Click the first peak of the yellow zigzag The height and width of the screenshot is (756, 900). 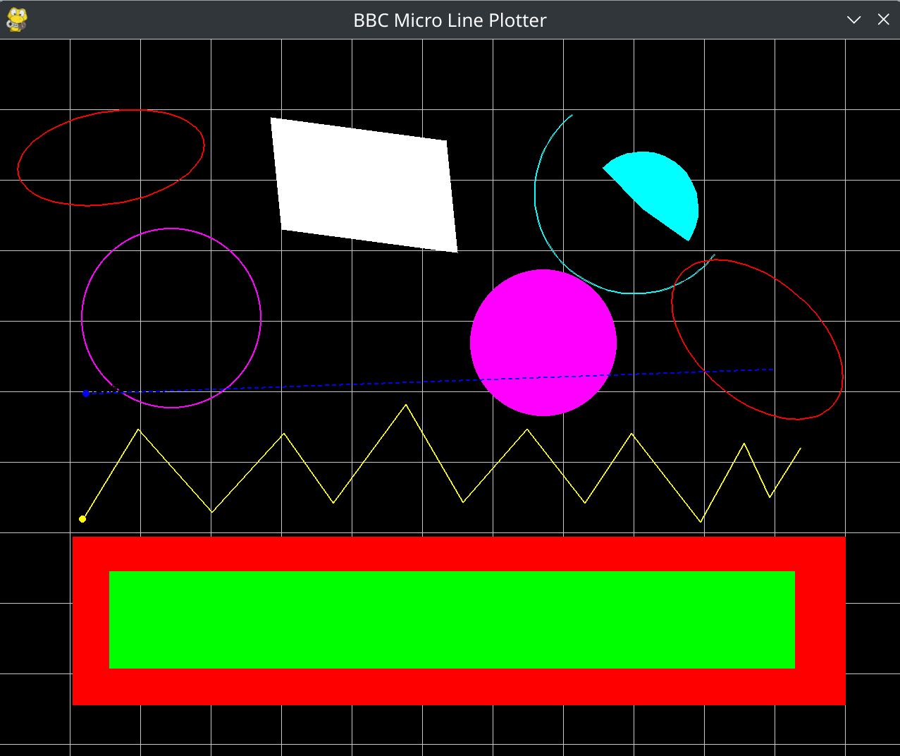tap(139, 429)
